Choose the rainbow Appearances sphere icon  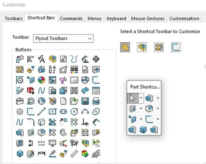click(42, 80)
